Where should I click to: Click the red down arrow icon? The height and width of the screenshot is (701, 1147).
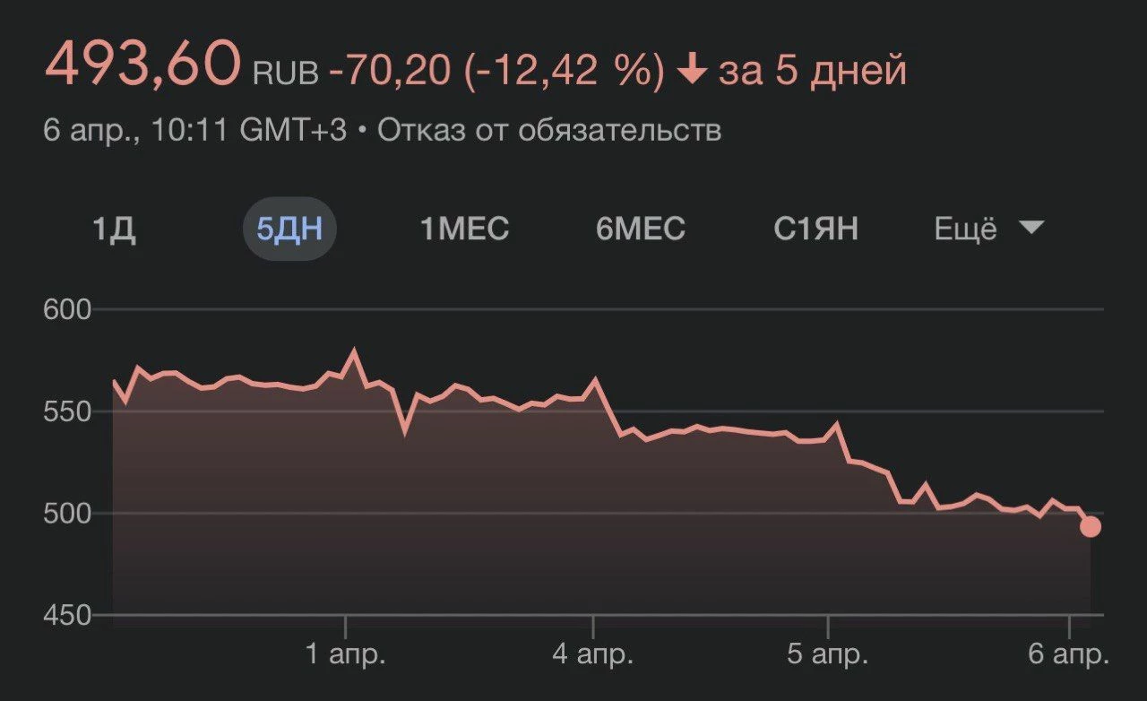coord(691,71)
